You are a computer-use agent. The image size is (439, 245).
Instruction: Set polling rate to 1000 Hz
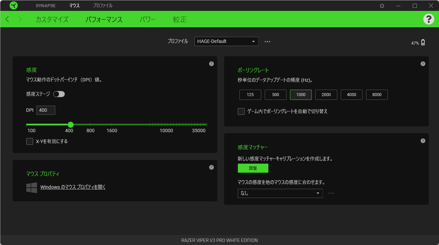tap(301, 95)
